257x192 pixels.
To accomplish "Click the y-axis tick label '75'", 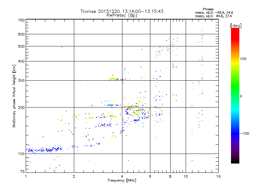I will pos(22,172).
